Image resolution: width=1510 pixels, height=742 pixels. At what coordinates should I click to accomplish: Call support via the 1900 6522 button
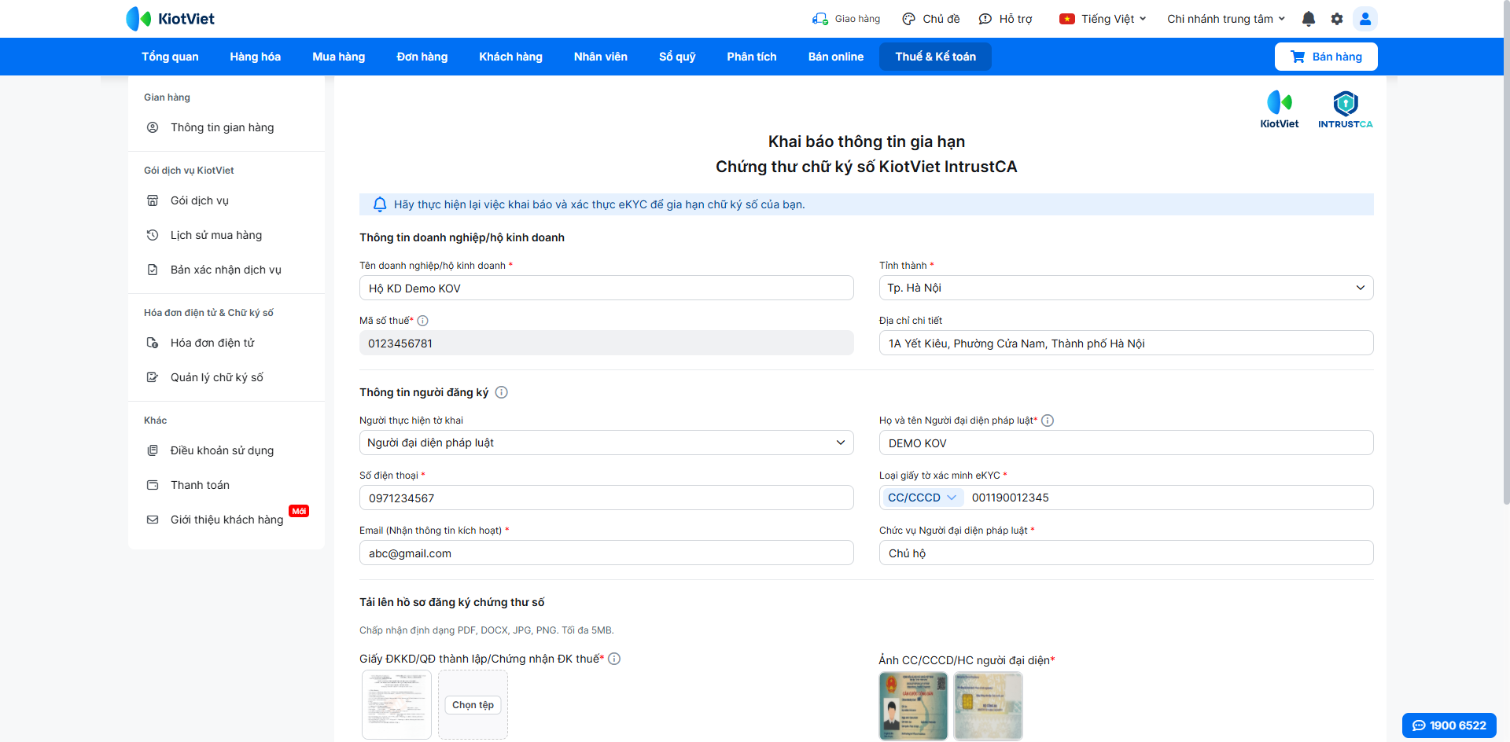1449,725
